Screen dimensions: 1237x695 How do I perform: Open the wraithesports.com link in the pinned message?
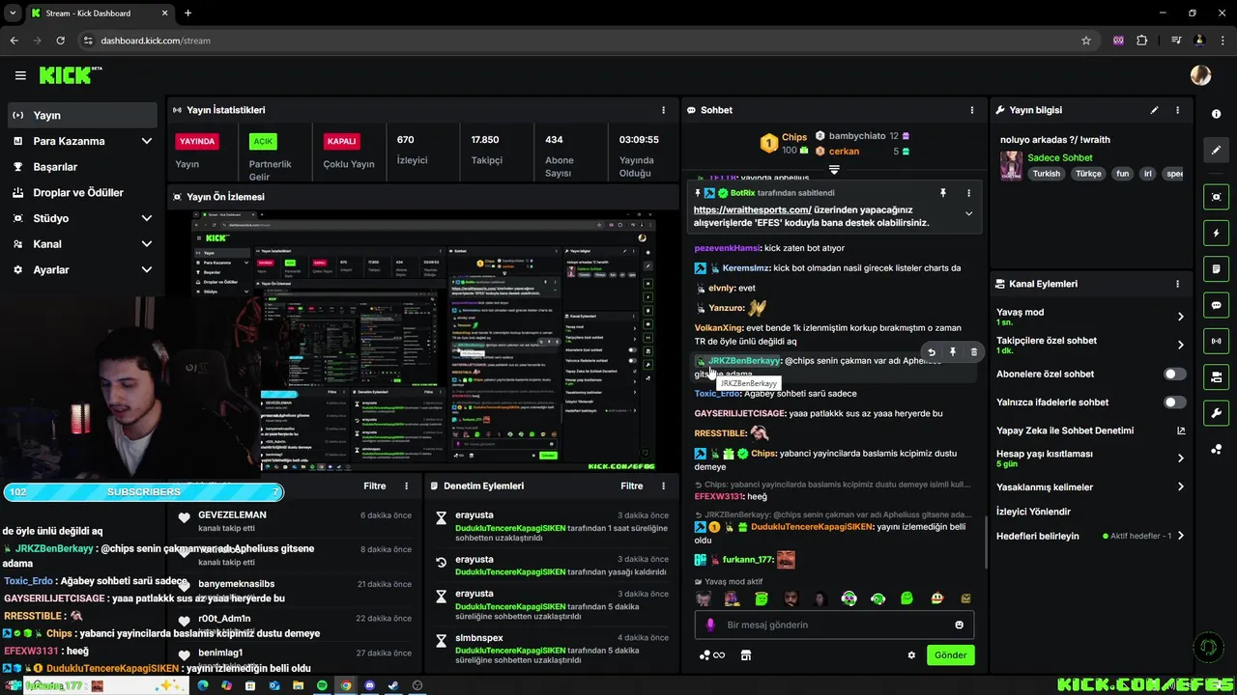point(752,209)
